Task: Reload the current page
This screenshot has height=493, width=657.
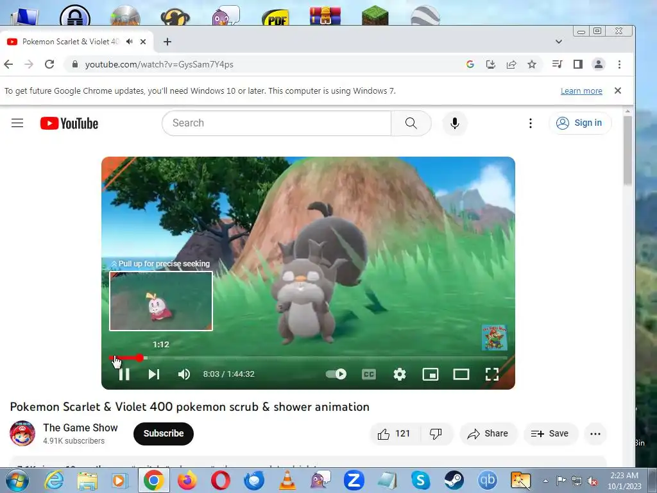Action: pos(49,64)
